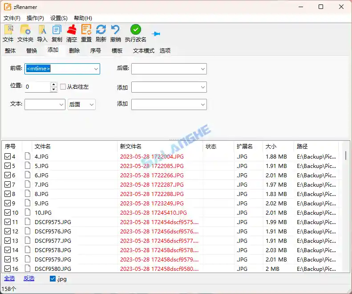Click the green 执行改名 execute rename icon
This screenshot has height=294, width=352.
click(136, 30)
